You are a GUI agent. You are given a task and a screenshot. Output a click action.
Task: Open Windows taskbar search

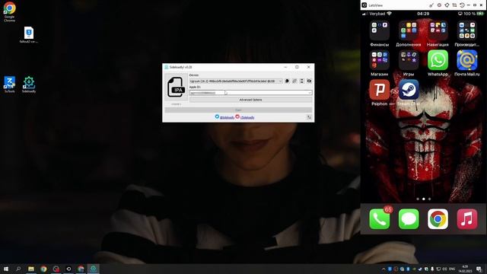[18, 269]
